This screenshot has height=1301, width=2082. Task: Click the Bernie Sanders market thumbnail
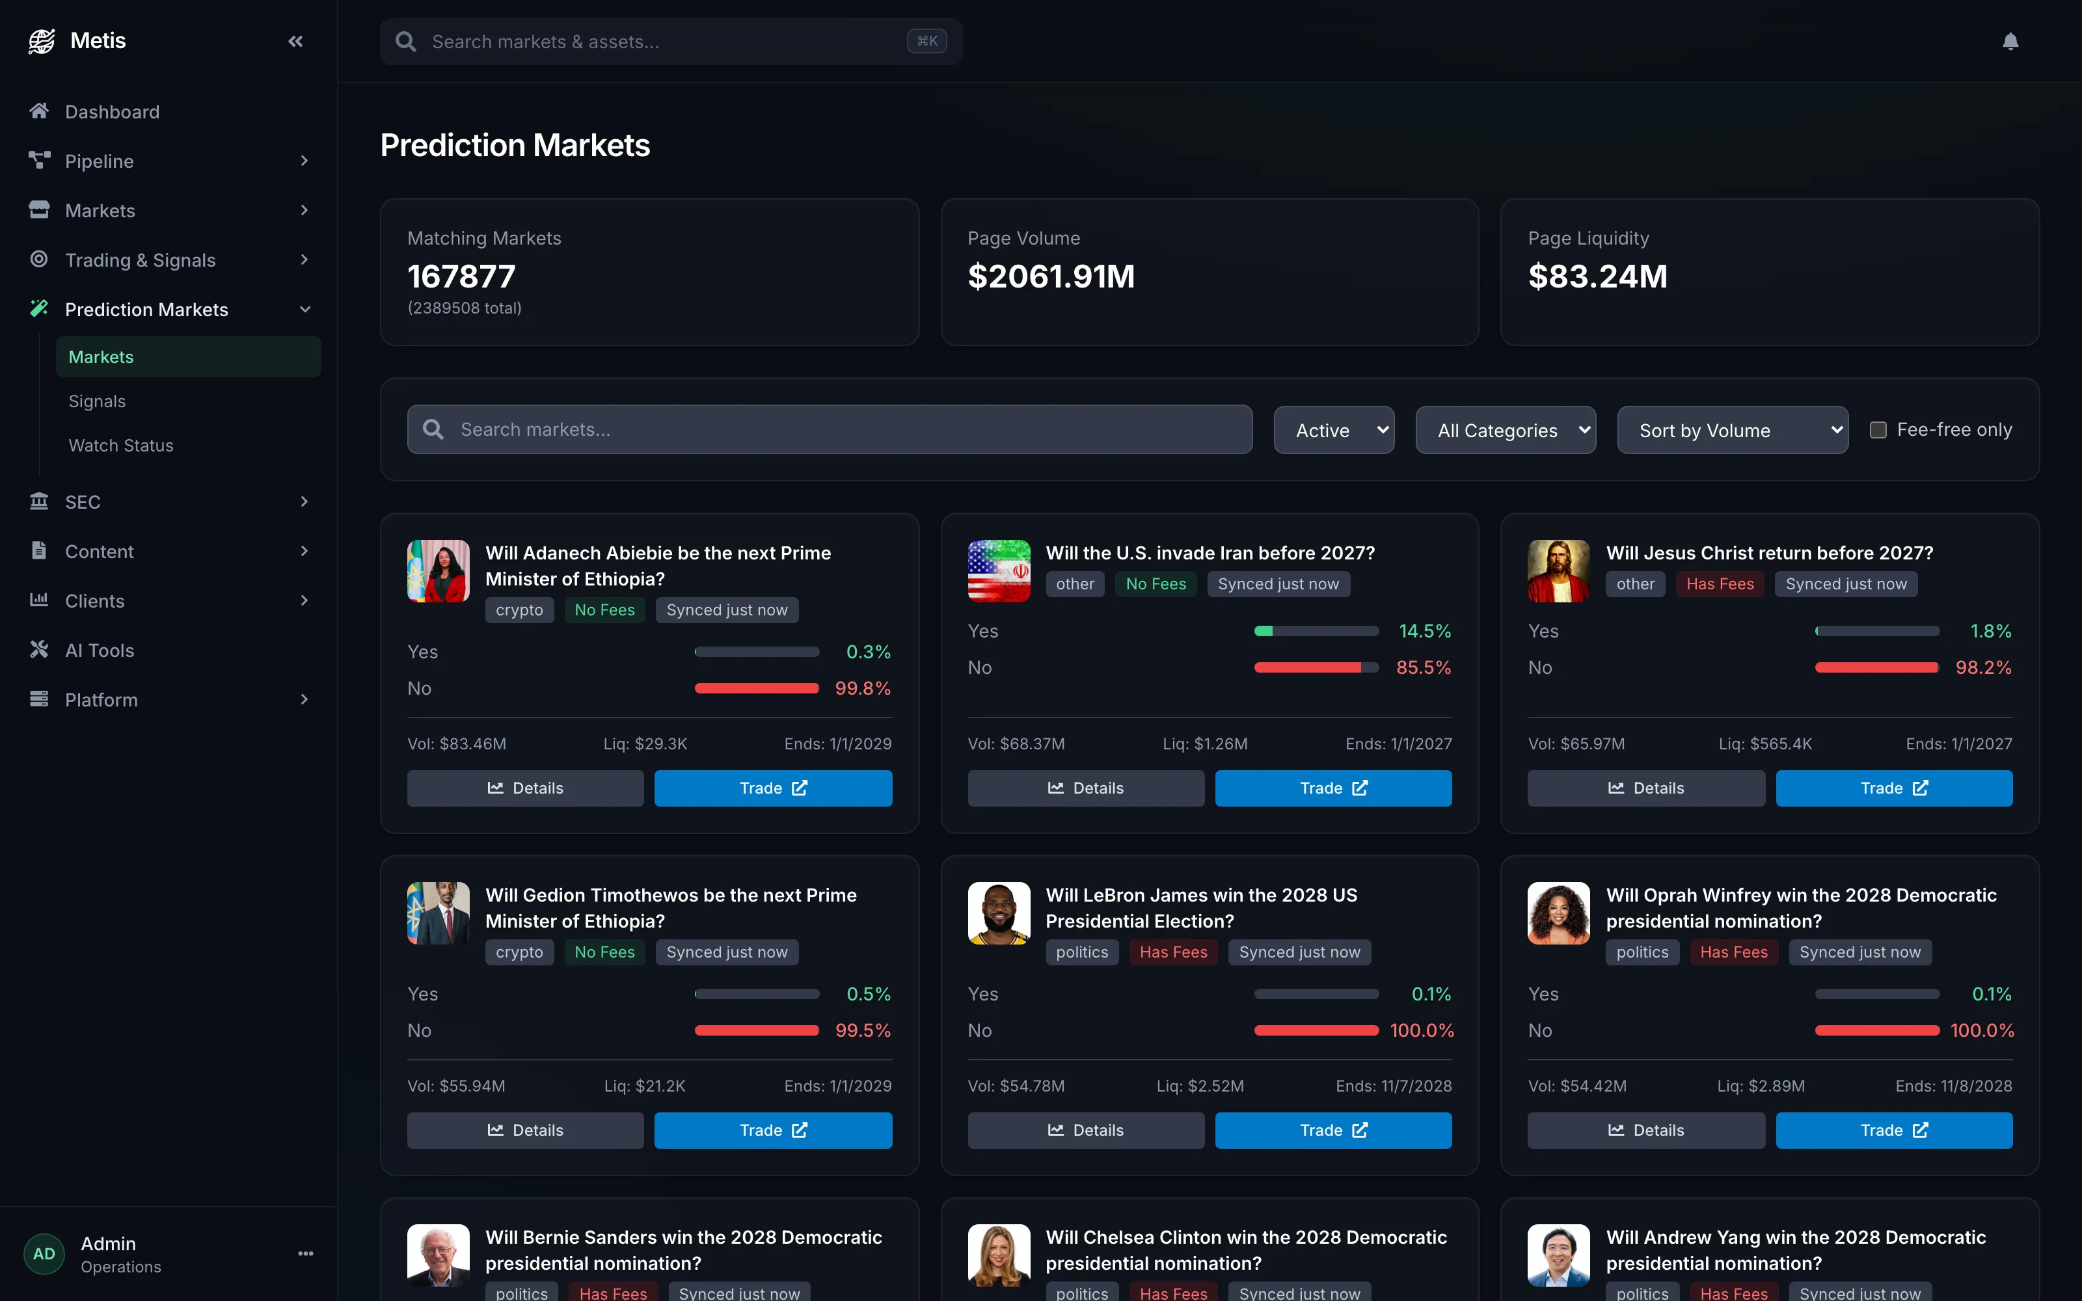pyautogui.click(x=438, y=1255)
